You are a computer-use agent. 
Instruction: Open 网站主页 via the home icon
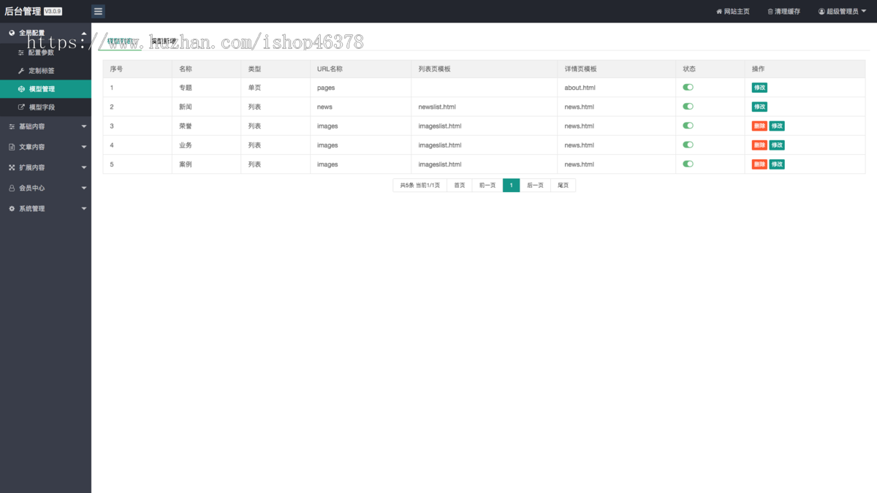[732, 12]
